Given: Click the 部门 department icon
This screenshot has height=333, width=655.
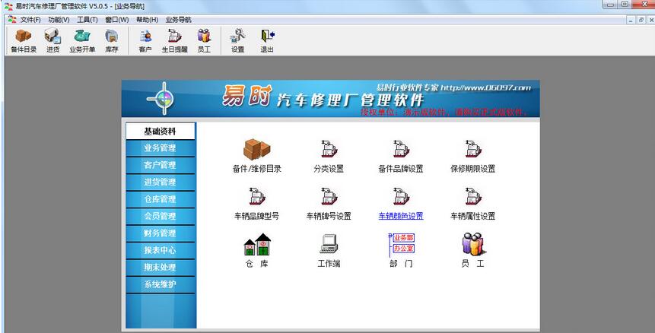Looking at the screenshot, I should point(402,245).
